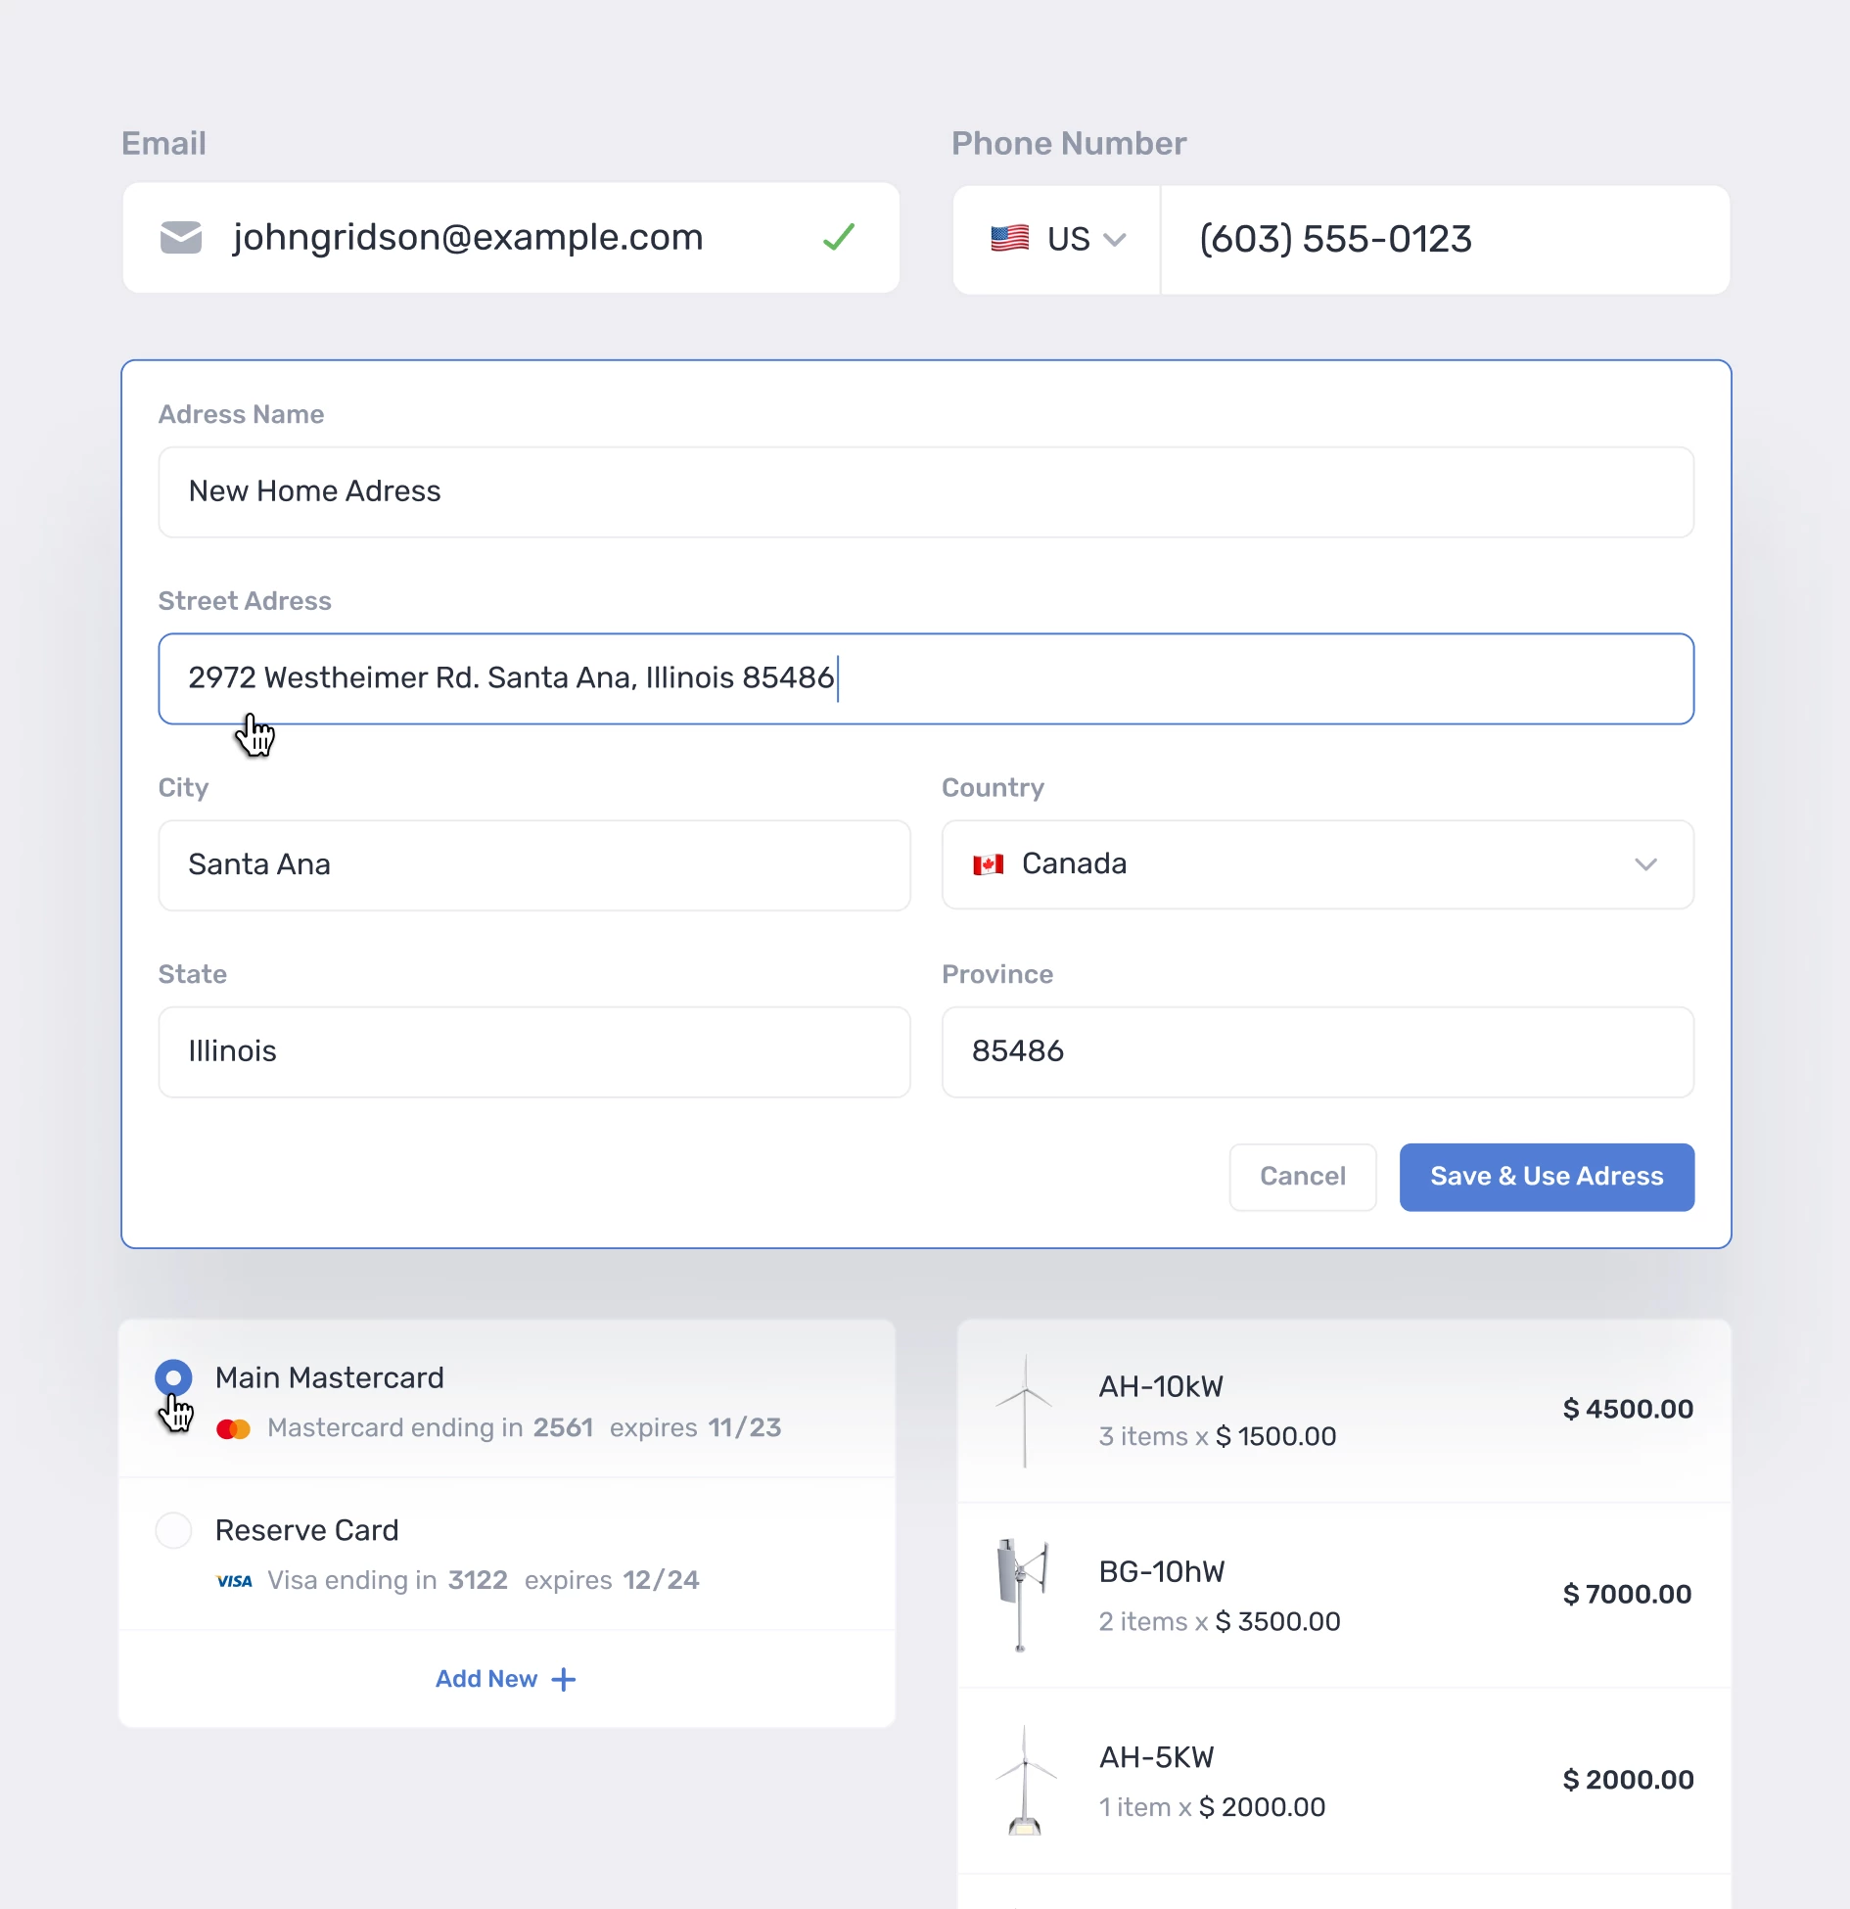
Task: Focus the Adress Name input field
Action: click(925, 492)
